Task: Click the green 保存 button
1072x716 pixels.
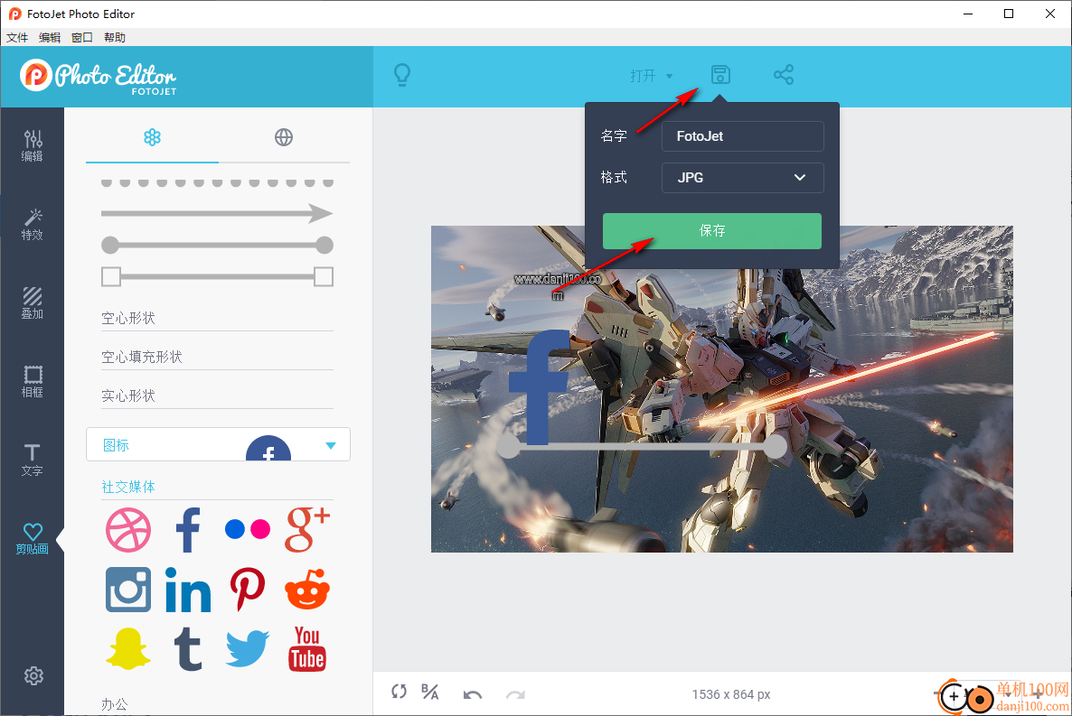Action: 711,231
